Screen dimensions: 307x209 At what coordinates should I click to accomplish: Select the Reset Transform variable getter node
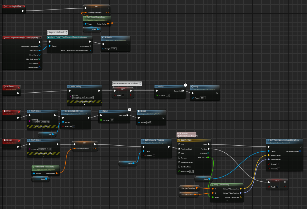pyautogui.click(x=189, y=195)
